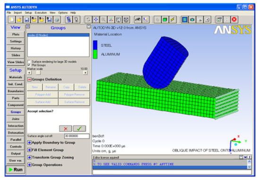Click Marker scale left arrow
This screenshot has width=260, height=180.
(x=29, y=72)
